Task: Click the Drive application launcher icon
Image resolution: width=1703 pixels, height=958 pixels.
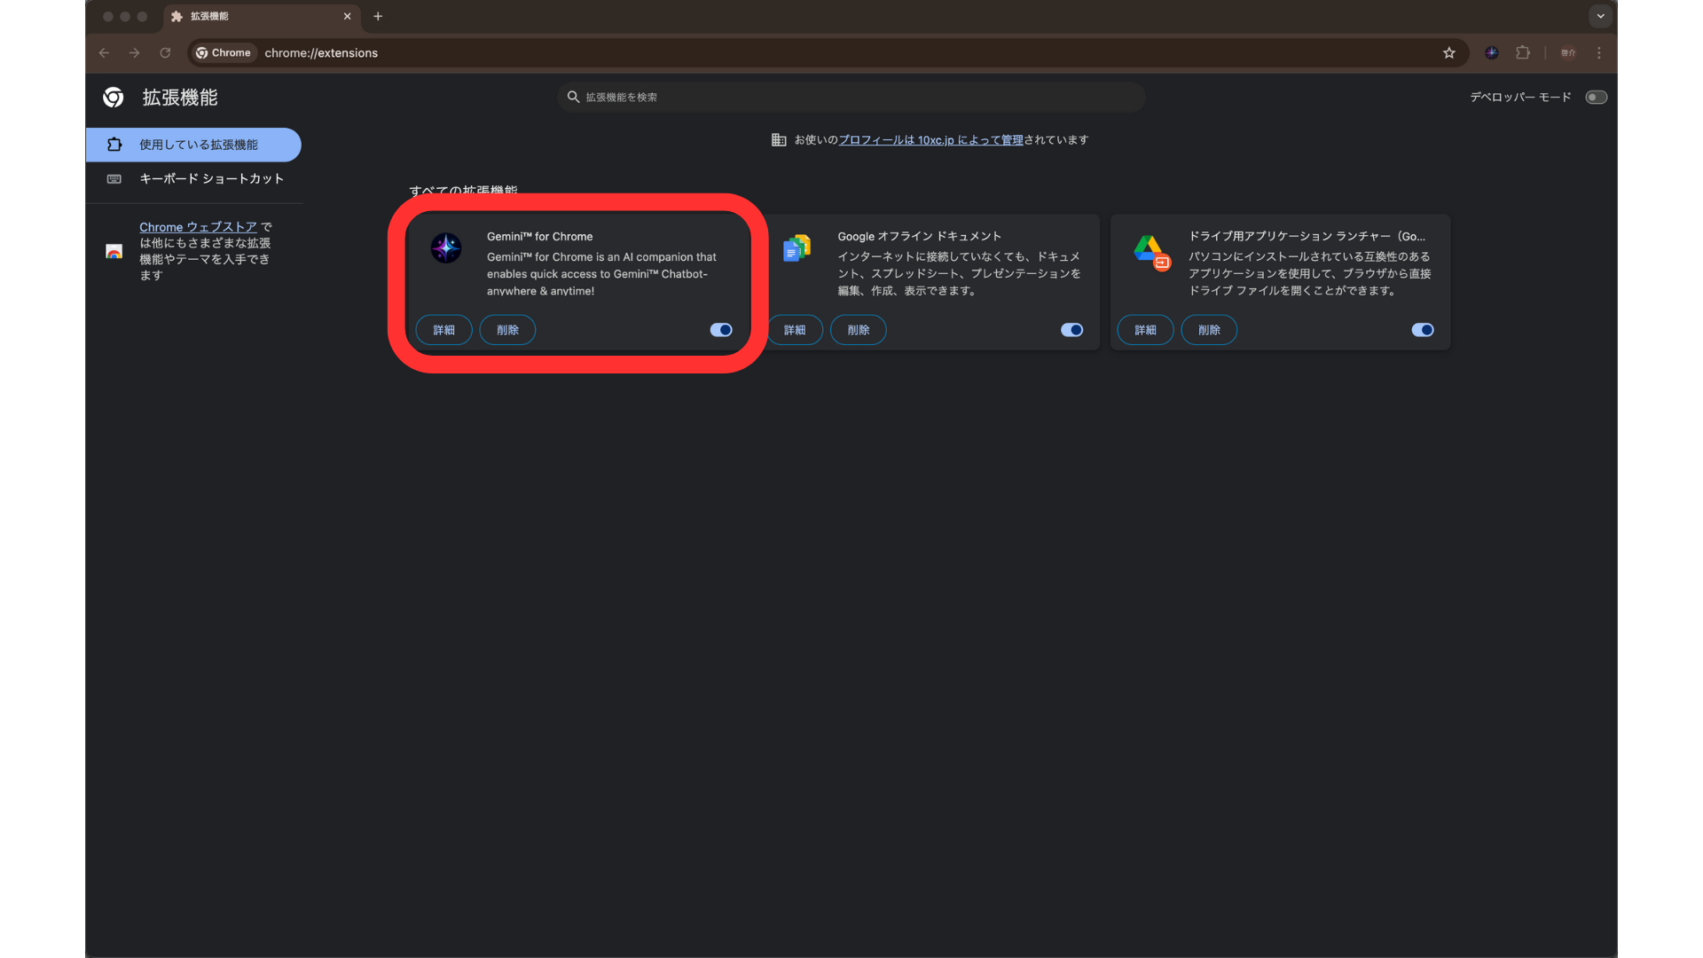Action: click(1151, 252)
